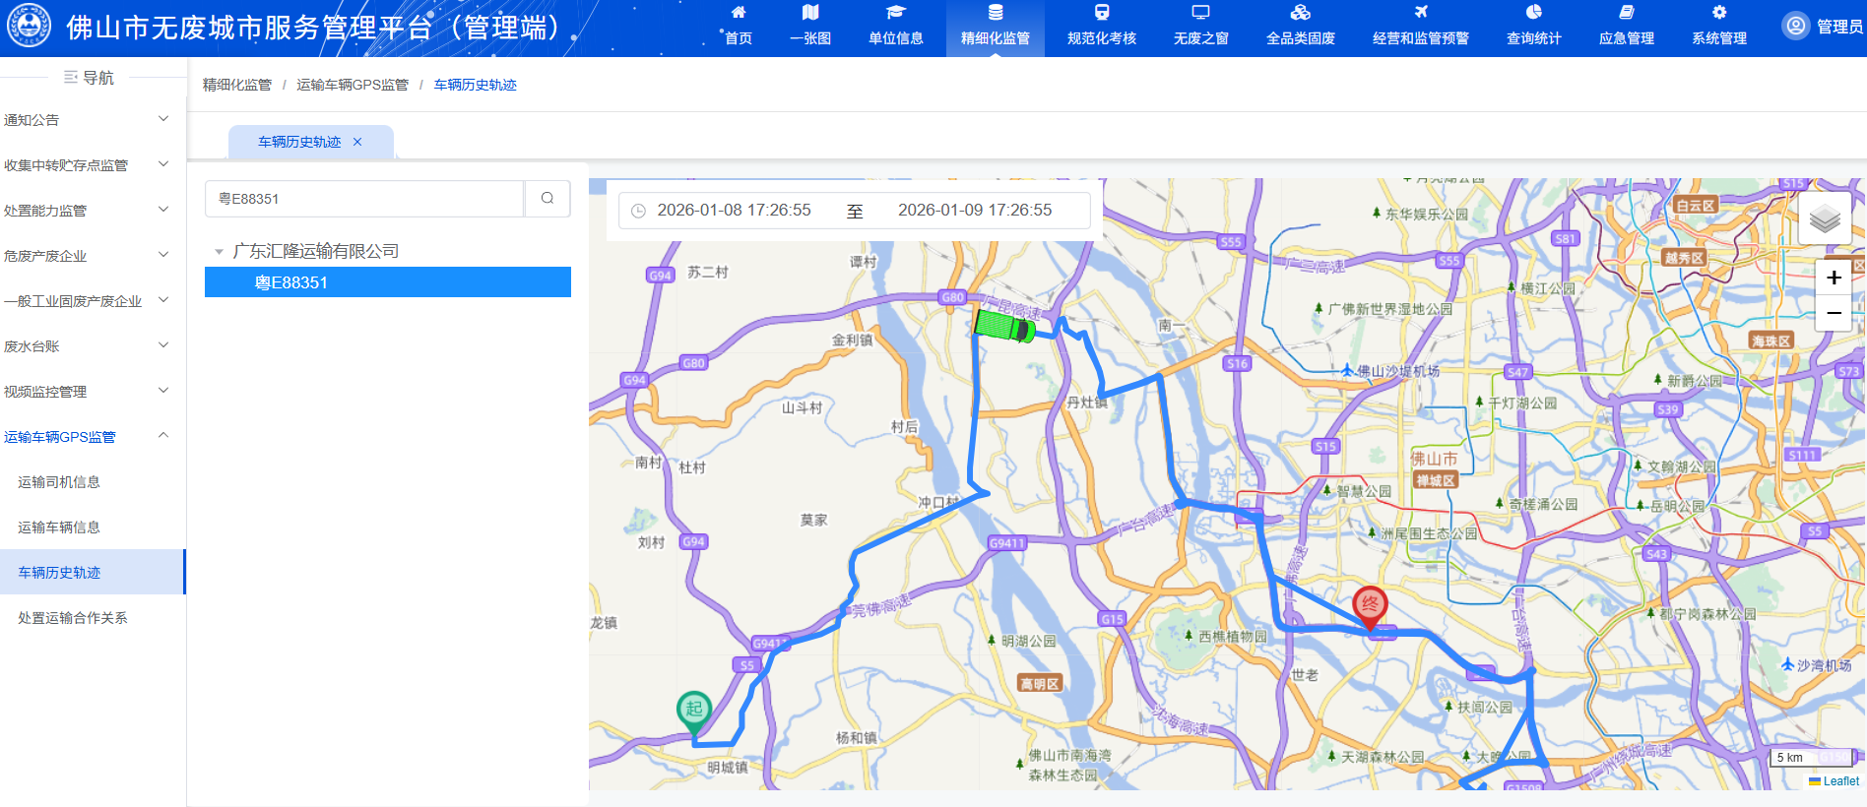
Task: Open the map layers switcher
Action: (1825, 218)
